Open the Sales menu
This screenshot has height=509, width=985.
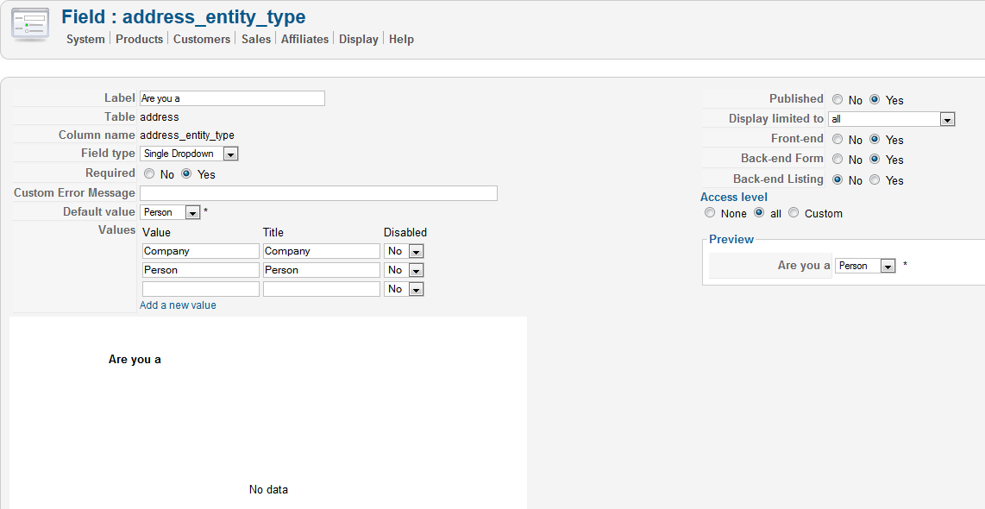click(x=256, y=39)
